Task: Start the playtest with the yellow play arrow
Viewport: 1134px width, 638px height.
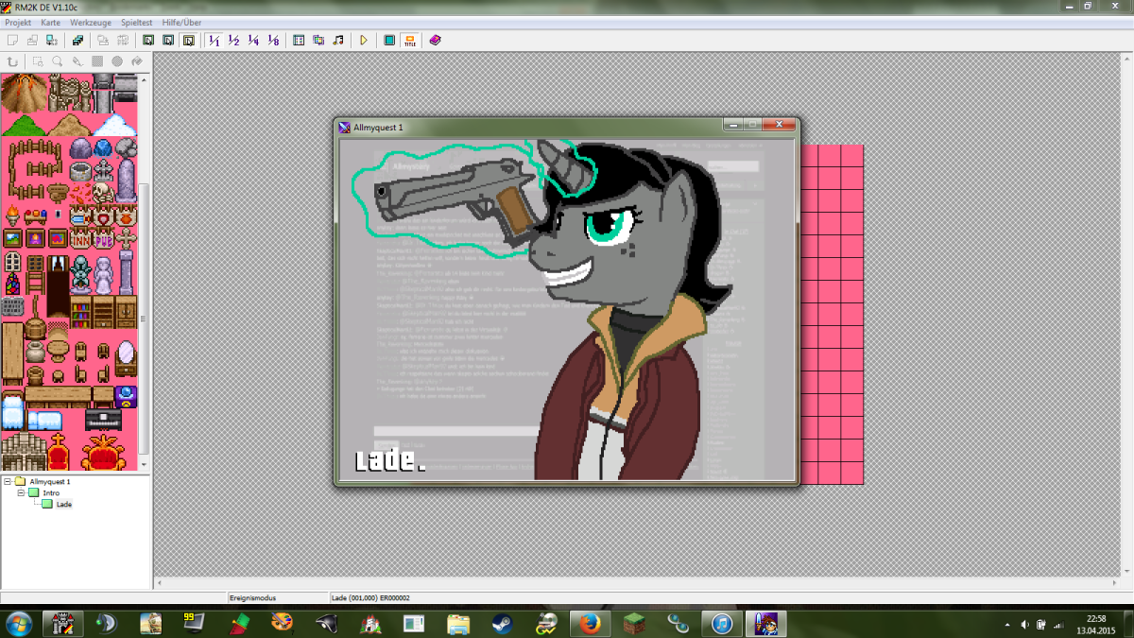Action: click(x=364, y=41)
